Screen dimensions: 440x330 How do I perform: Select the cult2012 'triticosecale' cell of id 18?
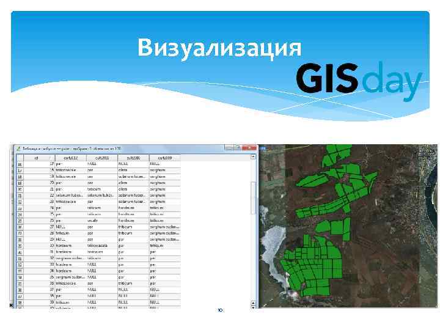pyautogui.click(x=71, y=170)
